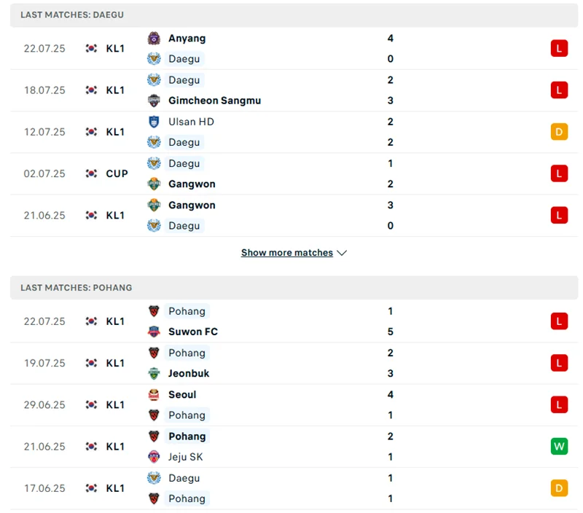Click the Anyang club crest icon
The width and height of the screenshot is (583, 513).
[x=154, y=39]
